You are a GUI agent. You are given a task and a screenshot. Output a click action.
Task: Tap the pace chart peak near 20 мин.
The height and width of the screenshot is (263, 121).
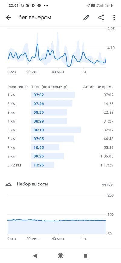37,44
